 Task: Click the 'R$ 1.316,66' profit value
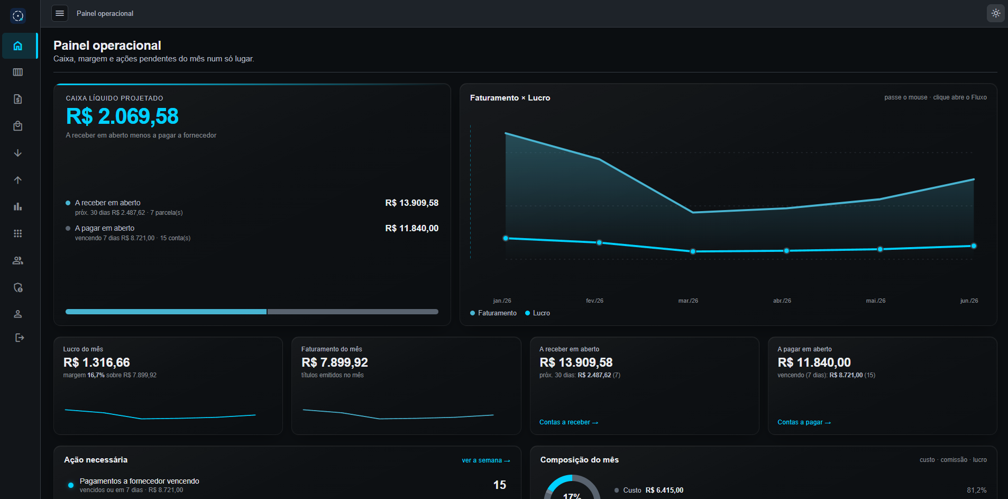(x=97, y=362)
